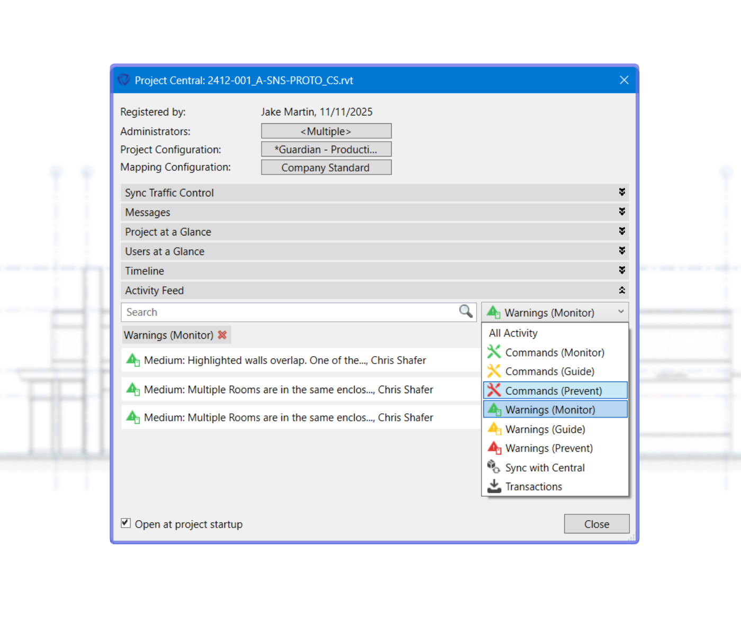
Task: Click the yellow Warnings (Guide) triangle icon
Action: [493, 429]
